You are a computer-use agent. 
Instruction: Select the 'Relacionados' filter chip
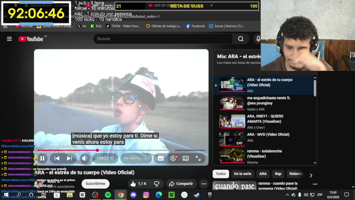[x=296, y=174]
